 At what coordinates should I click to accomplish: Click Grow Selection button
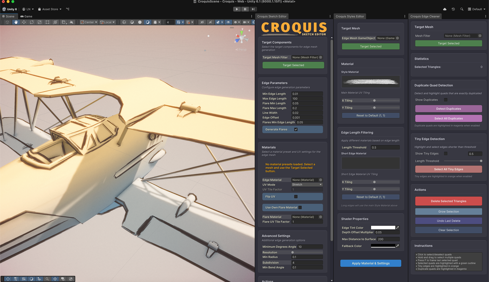pos(449,212)
